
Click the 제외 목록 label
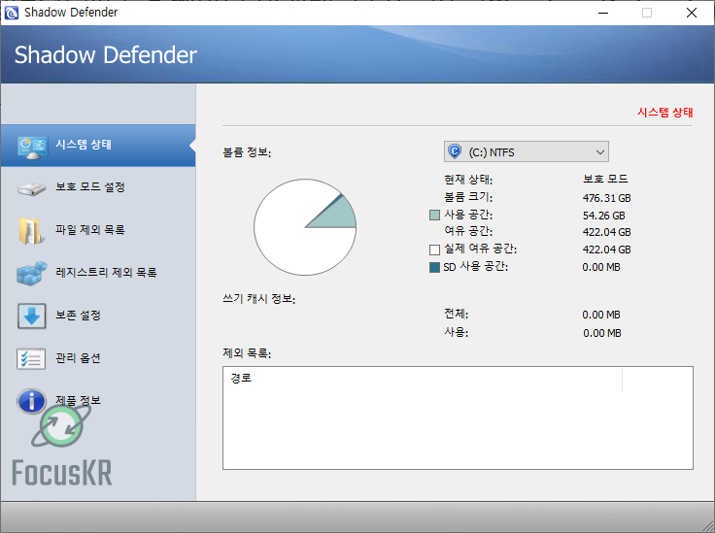click(x=247, y=353)
